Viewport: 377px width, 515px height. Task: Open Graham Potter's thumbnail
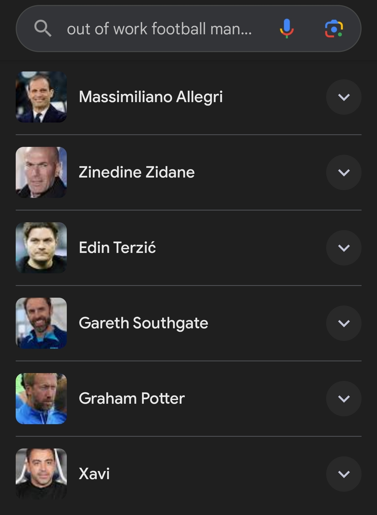[41, 399]
